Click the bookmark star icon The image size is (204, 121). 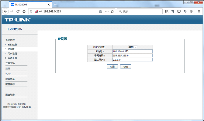[x=112, y=11]
